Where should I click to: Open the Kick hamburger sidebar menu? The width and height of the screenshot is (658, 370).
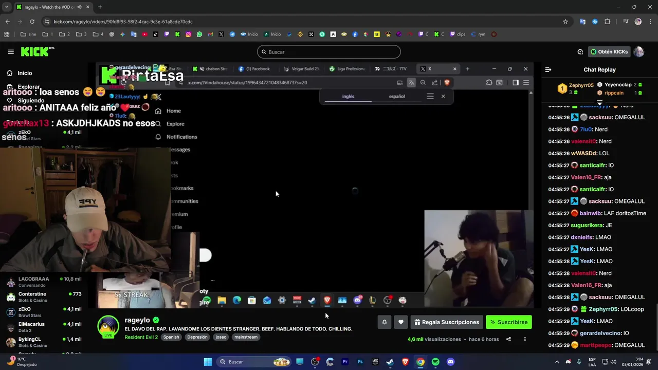[11, 52]
